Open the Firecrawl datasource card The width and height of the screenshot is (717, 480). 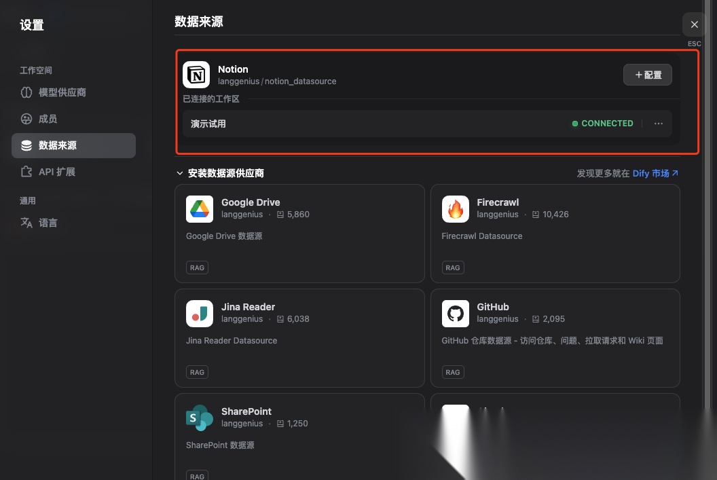coord(555,234)
